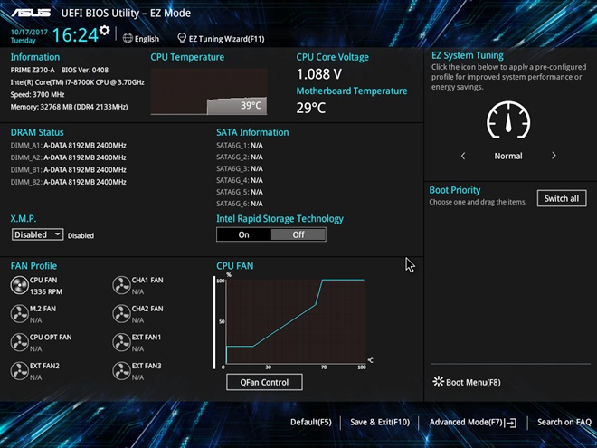Click the QFan Control button

[x=265, y=382]
